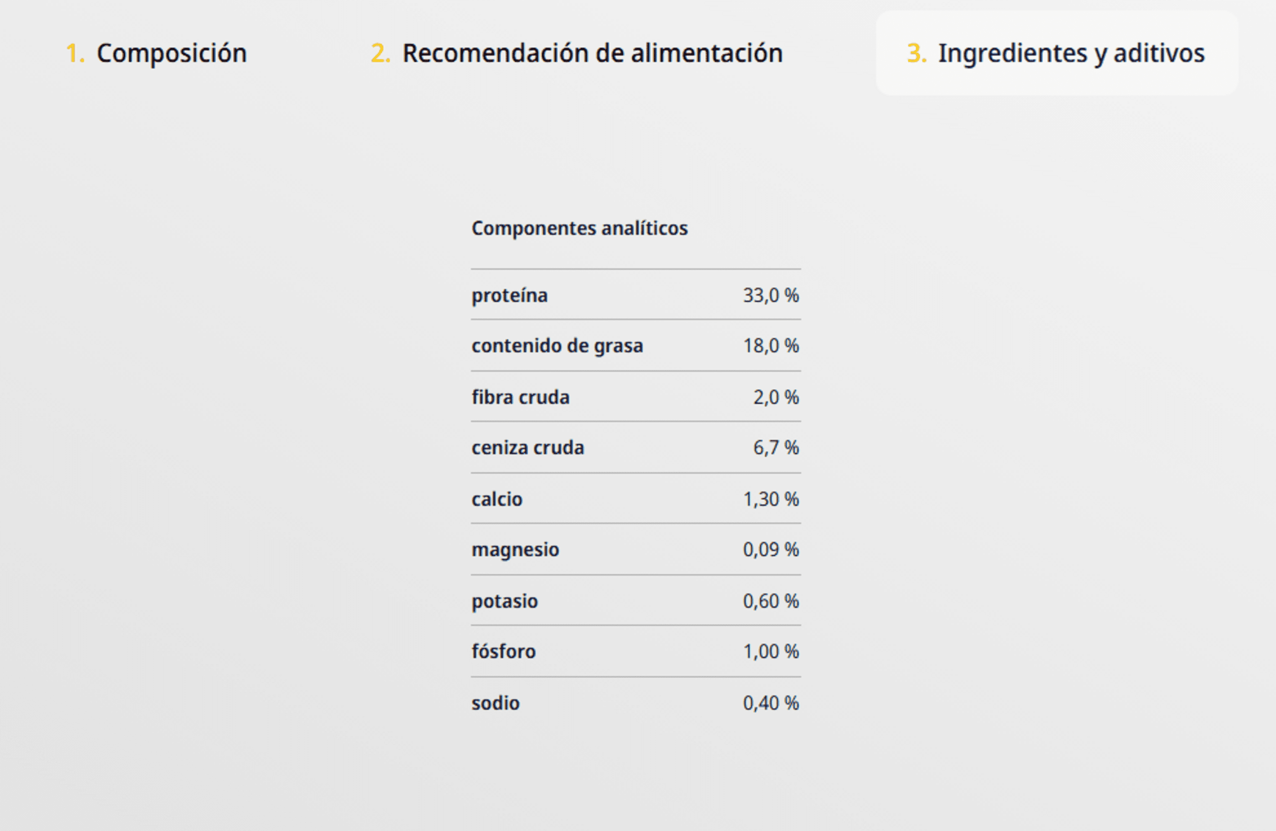Viewport: 1276px width, 831px height.
Task: Select the 0,09 % magnesium value
Action: [x=771, y=550]
